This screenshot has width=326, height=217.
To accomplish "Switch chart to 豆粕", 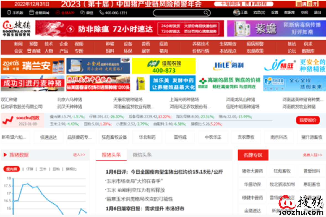I will (x=56, y=169).
